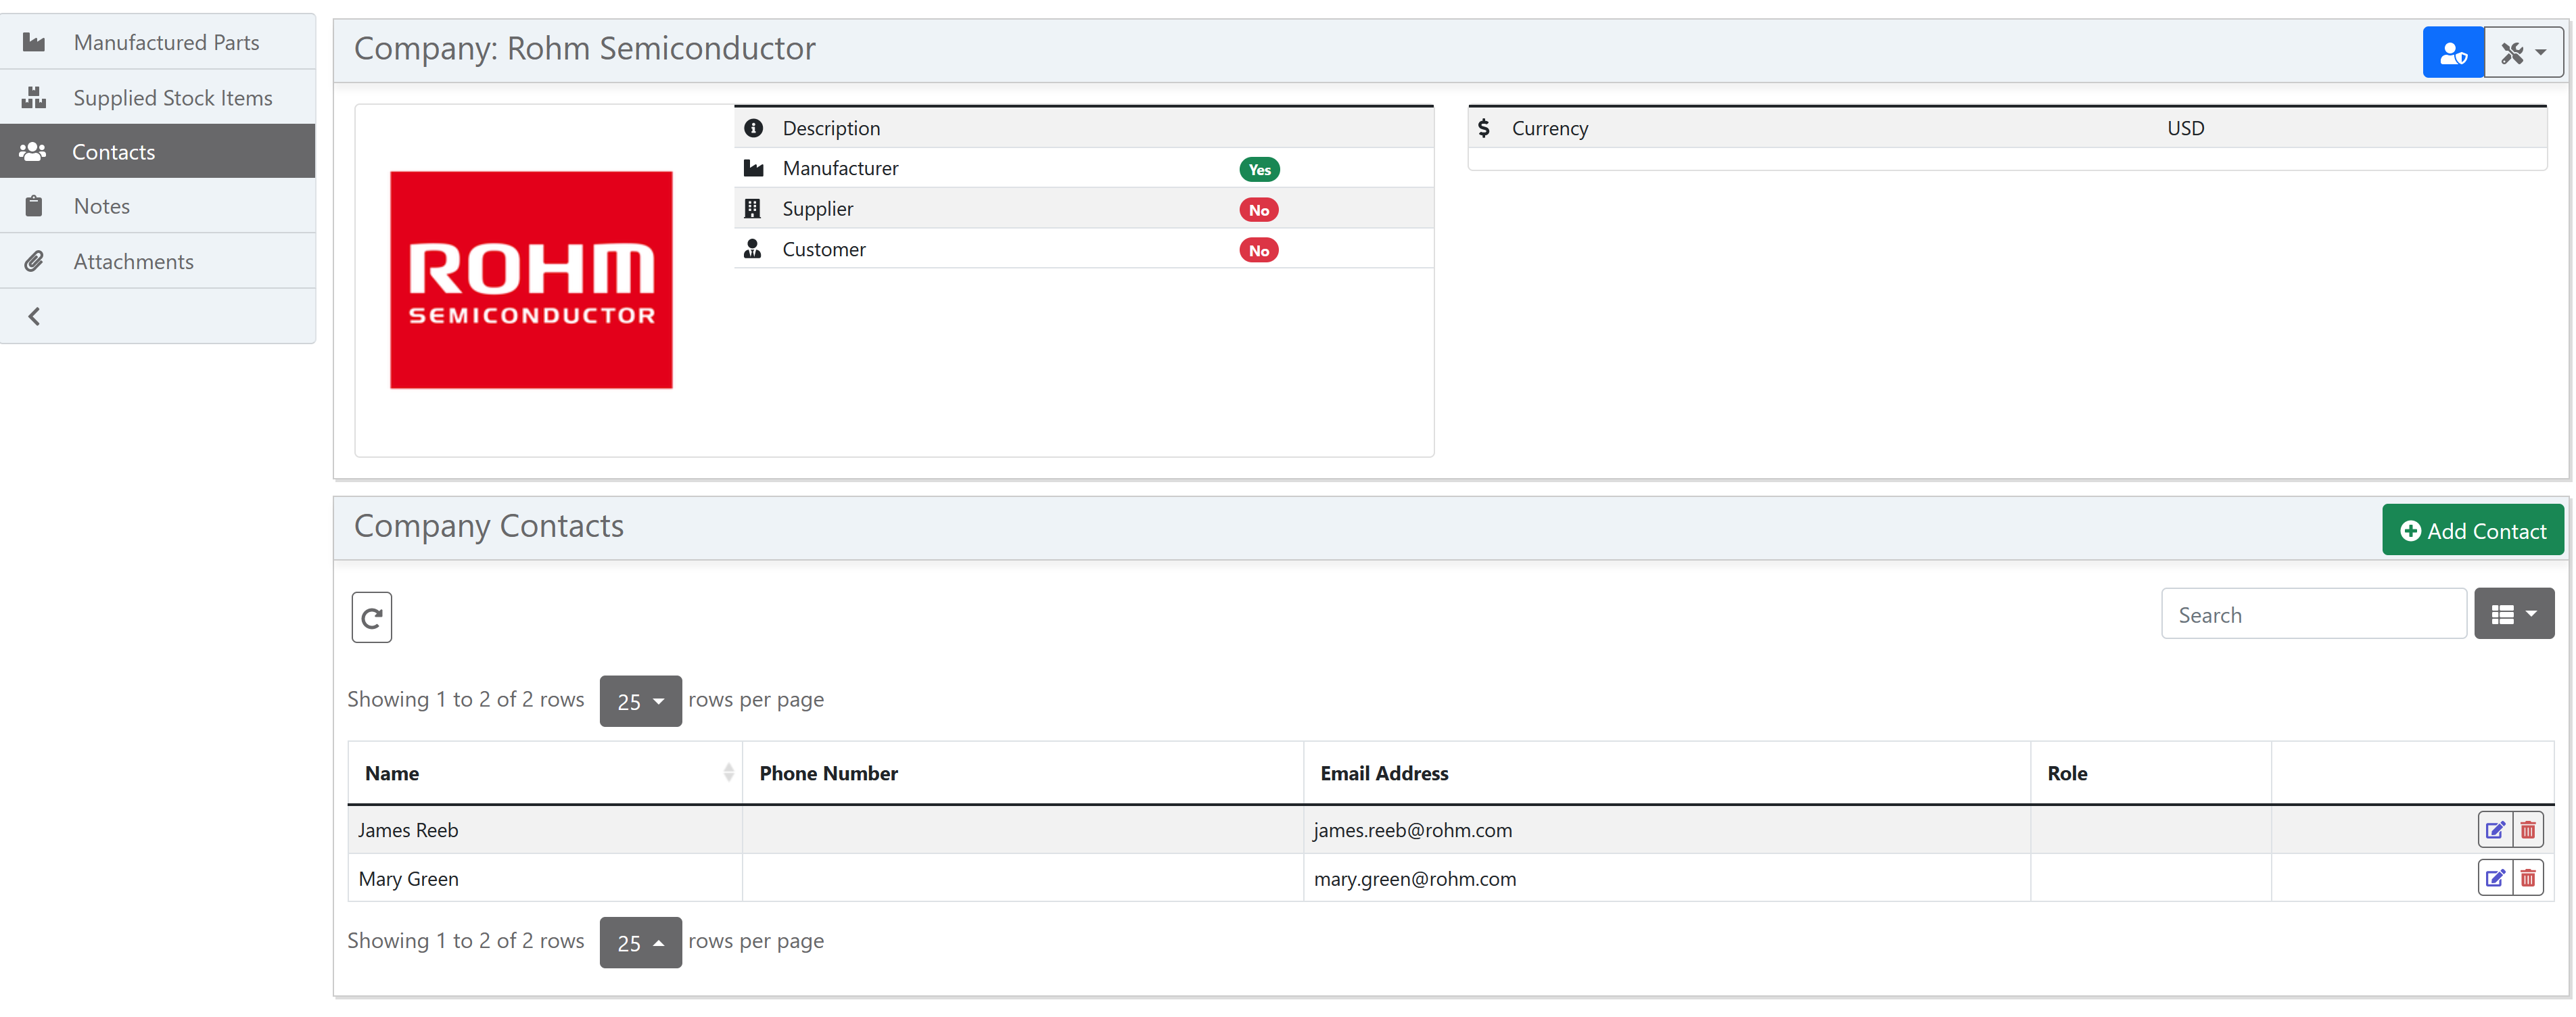
Task: Click the Email Address column header
Action: (x=1667, y=773)
